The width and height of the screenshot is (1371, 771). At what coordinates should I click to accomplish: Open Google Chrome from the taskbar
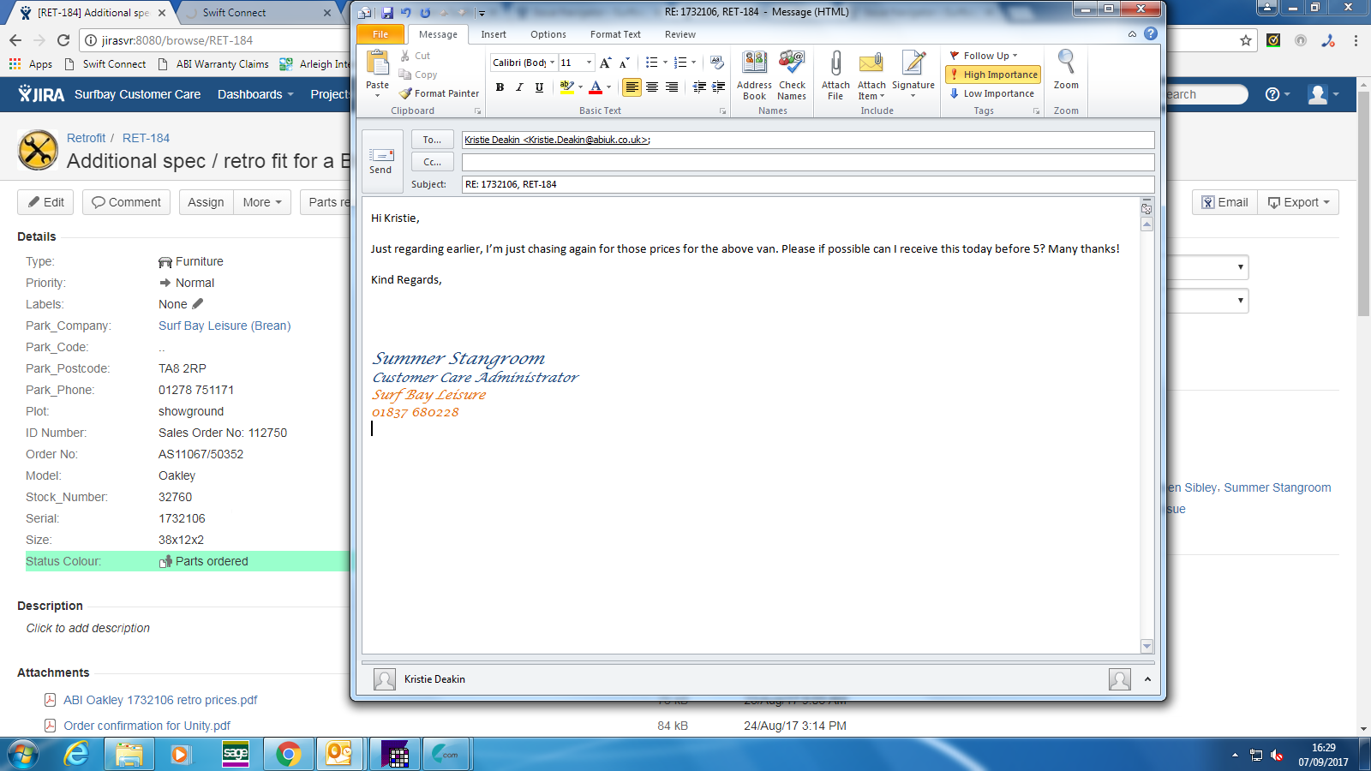(x=288, y=754)
